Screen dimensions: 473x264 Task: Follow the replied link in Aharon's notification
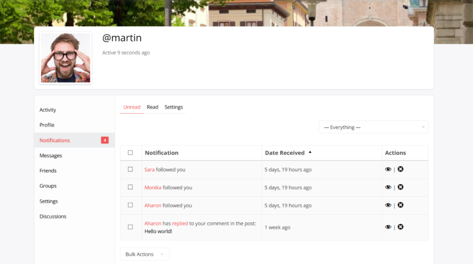pyautogui.click(x=180, y=223)
